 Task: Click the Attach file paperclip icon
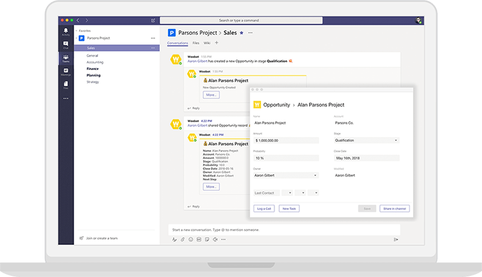[x=183, y=239]
